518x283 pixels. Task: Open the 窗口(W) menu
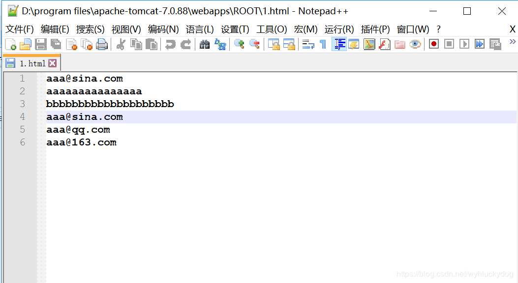(413, 29)
